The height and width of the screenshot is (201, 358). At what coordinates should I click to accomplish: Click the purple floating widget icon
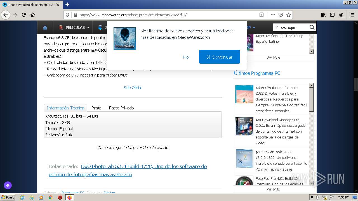(8, 185)
